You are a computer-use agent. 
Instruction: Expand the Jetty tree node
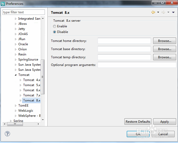point(16,29)
